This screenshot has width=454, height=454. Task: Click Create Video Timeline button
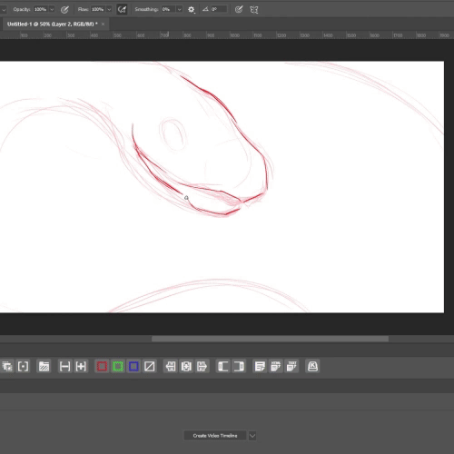tap(215, 436)
